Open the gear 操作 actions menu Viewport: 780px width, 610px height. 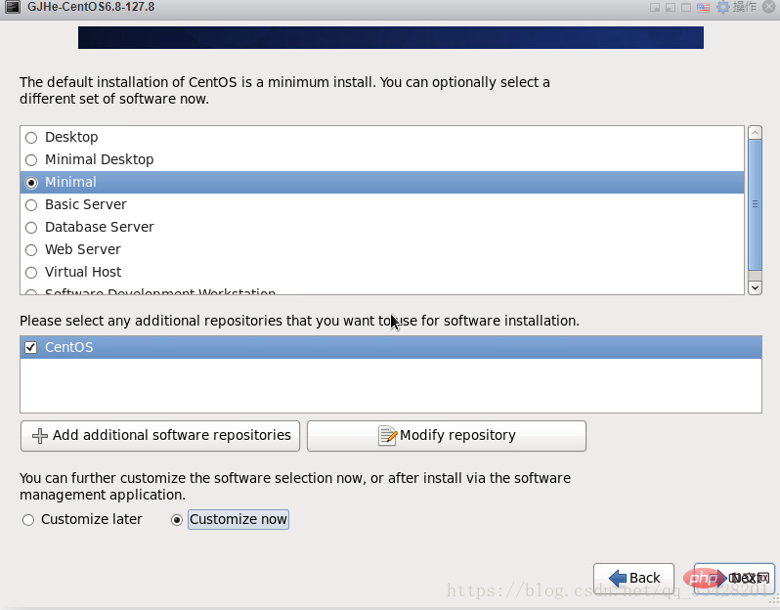click(737, 7)
